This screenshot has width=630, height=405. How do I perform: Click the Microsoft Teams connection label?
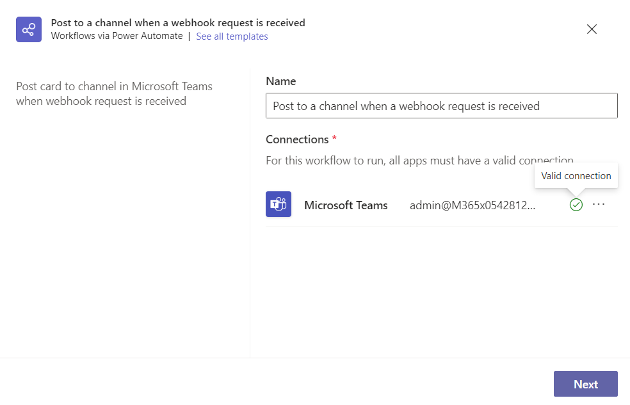point(346,205)
